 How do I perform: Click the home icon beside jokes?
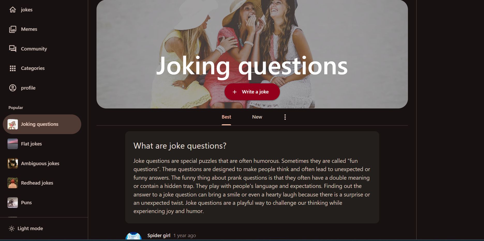pos(13,10)
